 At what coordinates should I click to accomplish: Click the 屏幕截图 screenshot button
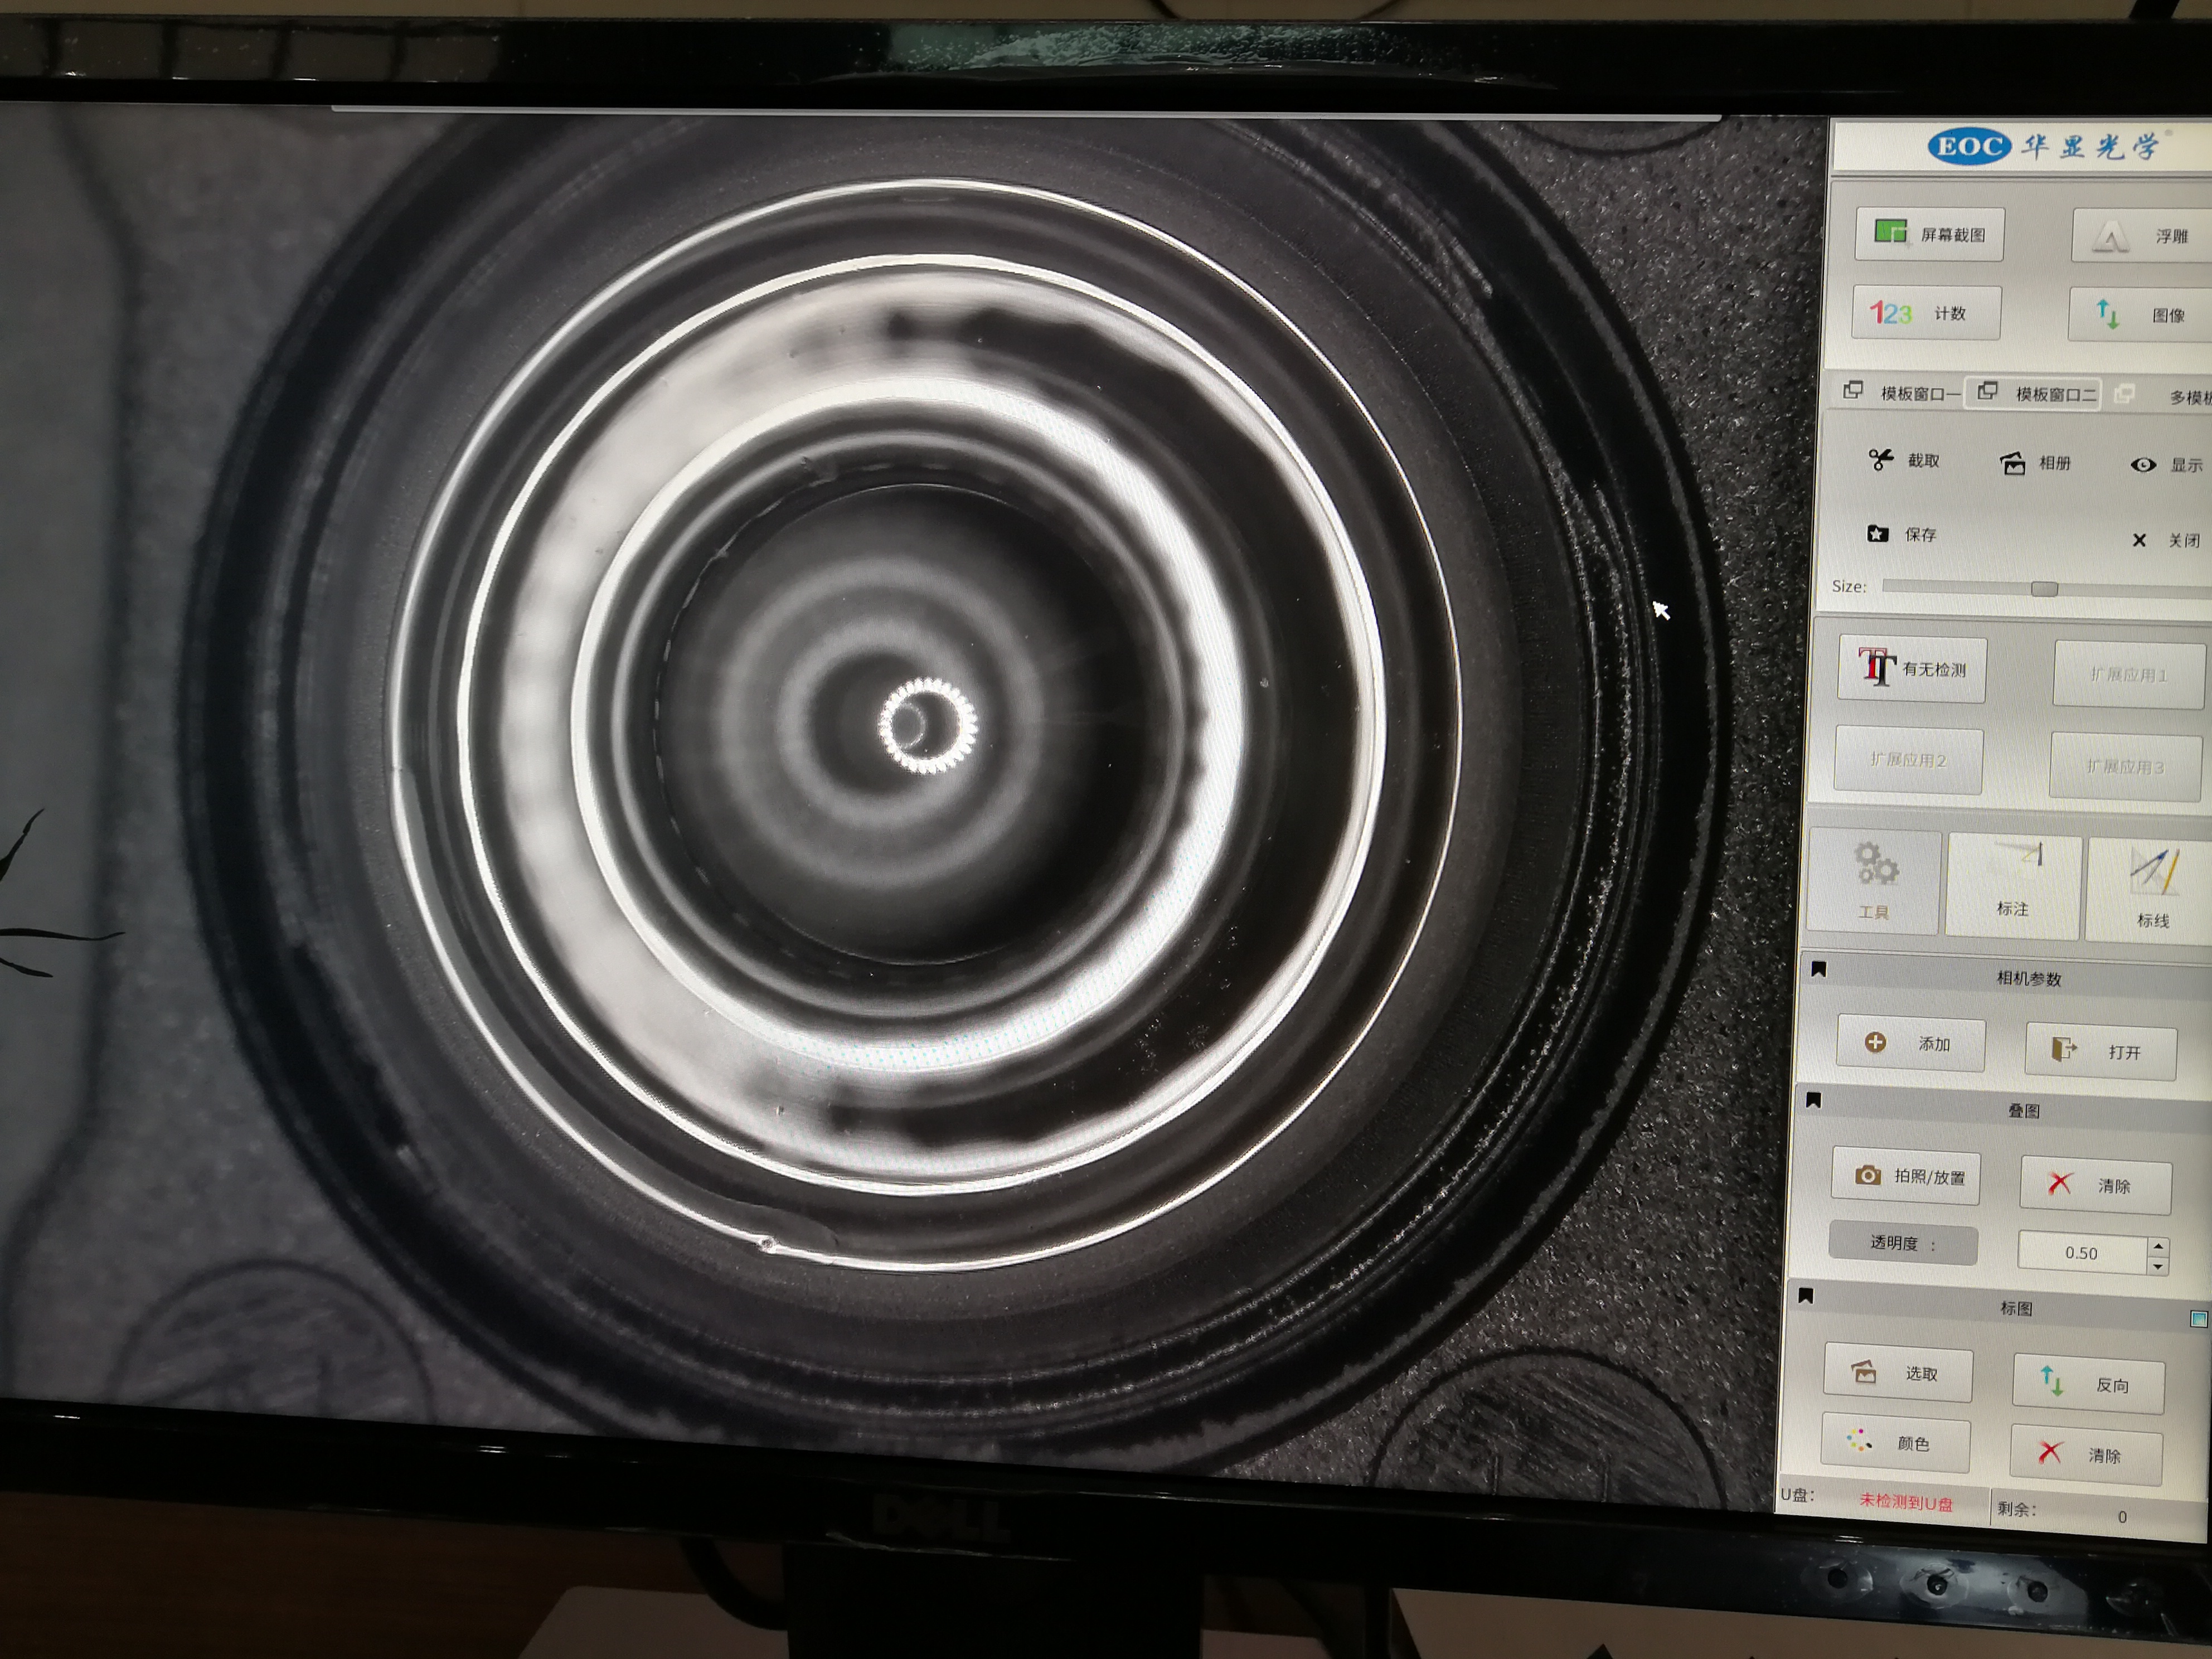click(1929, 234)
